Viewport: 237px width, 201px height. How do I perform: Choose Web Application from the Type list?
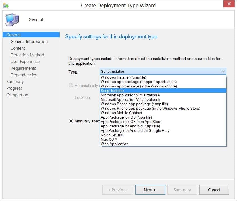click(x=115, y=144)
